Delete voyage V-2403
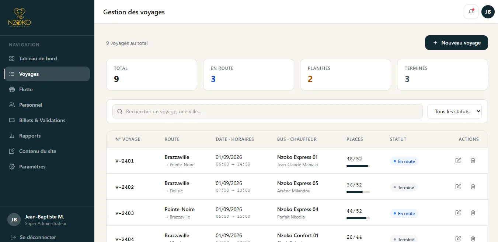498x242 pixels. (x=473, y=213)
